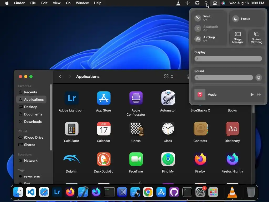Open the File menu
This screenshot has width=269, height=202.
point(33,3)
